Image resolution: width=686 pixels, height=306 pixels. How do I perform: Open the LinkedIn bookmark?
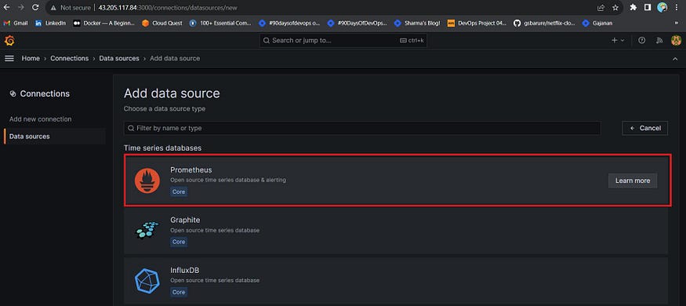click(x=50, y=24)
